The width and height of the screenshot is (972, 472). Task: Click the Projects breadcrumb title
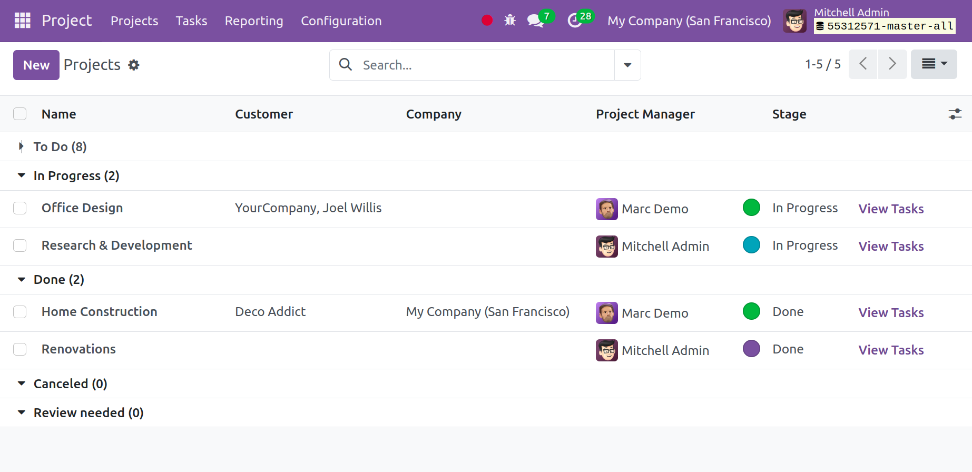tap(92, 65)
